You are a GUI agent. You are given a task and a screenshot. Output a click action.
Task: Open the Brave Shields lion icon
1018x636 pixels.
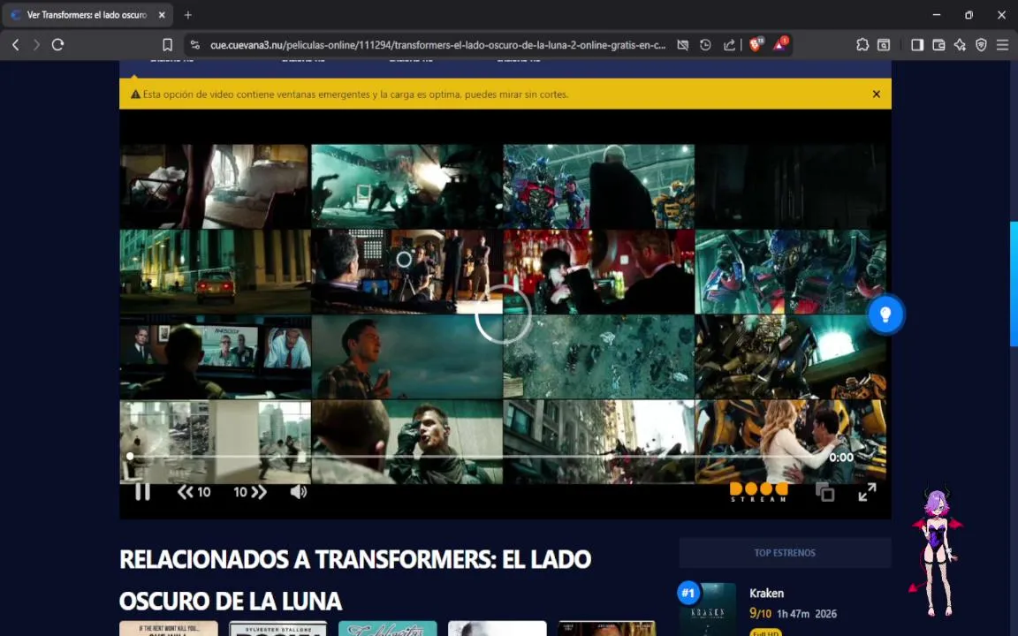(x=756, y=44)
